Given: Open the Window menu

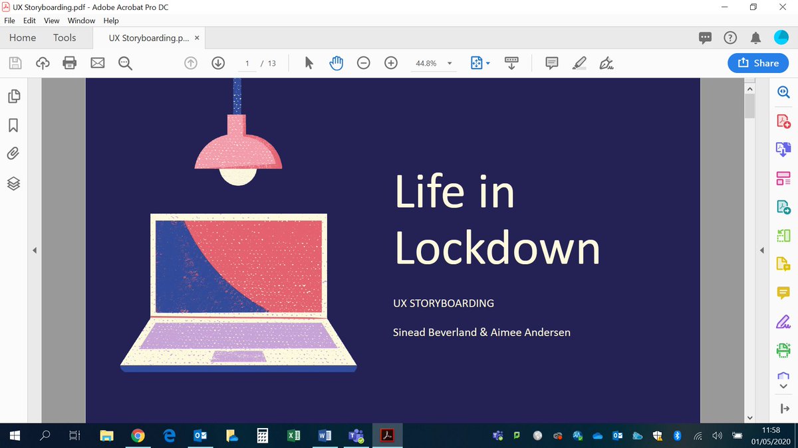Looking at the screenshot, I should [x=81, y=21].
